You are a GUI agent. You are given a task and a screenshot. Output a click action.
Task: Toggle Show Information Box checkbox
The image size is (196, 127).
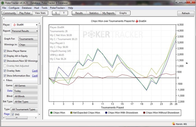pos(5,76)
